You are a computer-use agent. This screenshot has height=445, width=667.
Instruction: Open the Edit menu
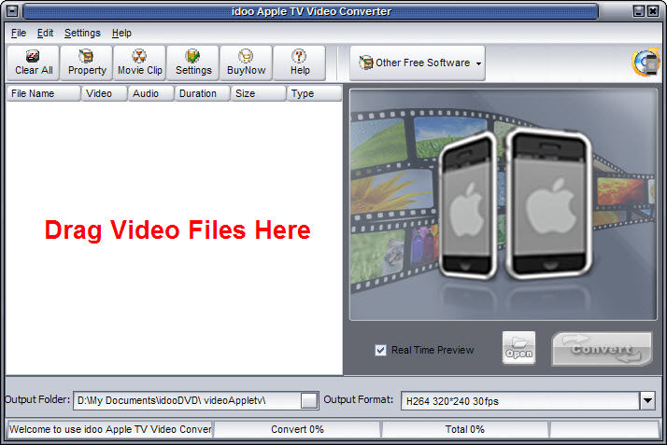(45, 33)
